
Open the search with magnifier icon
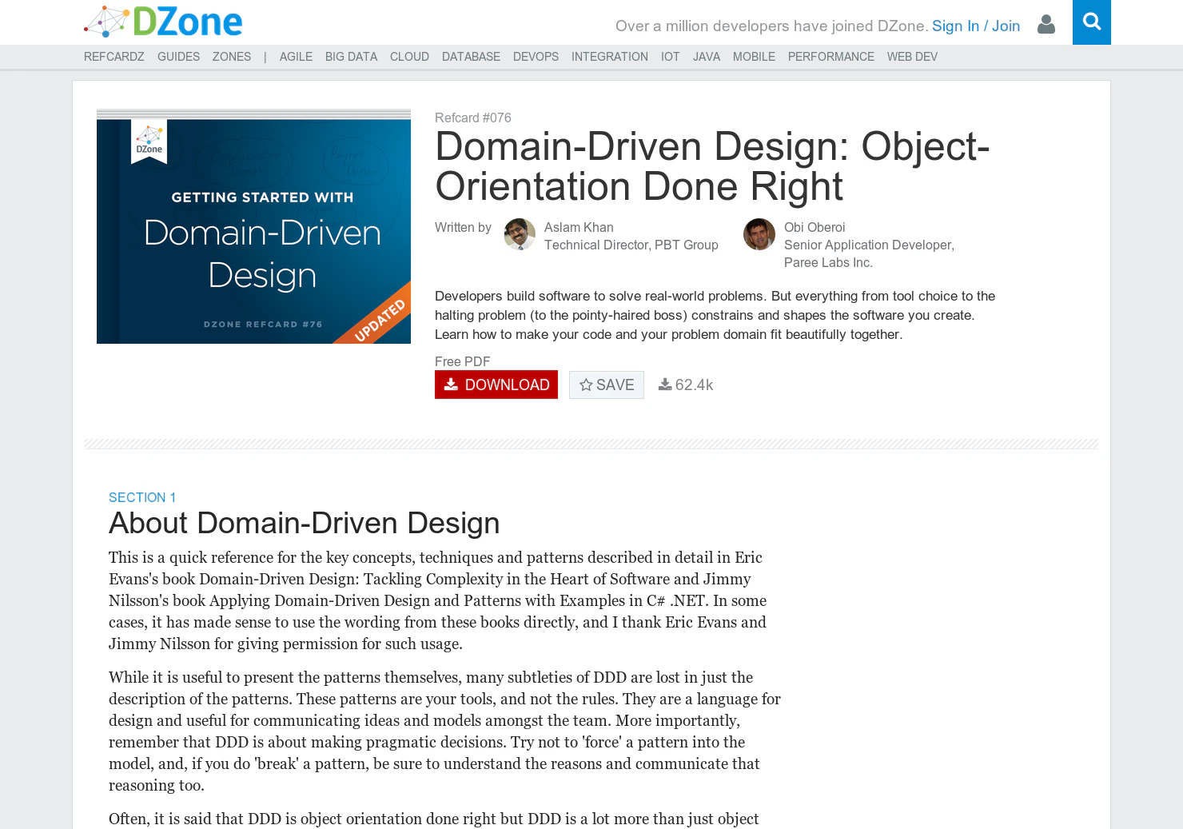click(x=1091, y=22)
